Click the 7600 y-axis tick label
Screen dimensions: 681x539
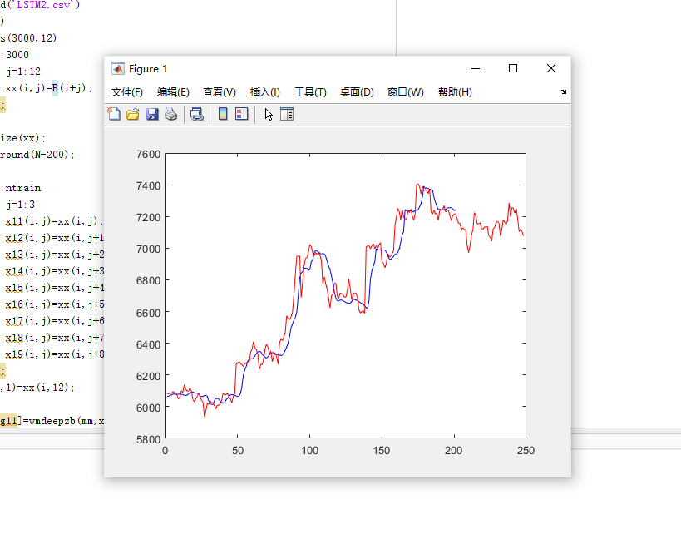[148, 155]
